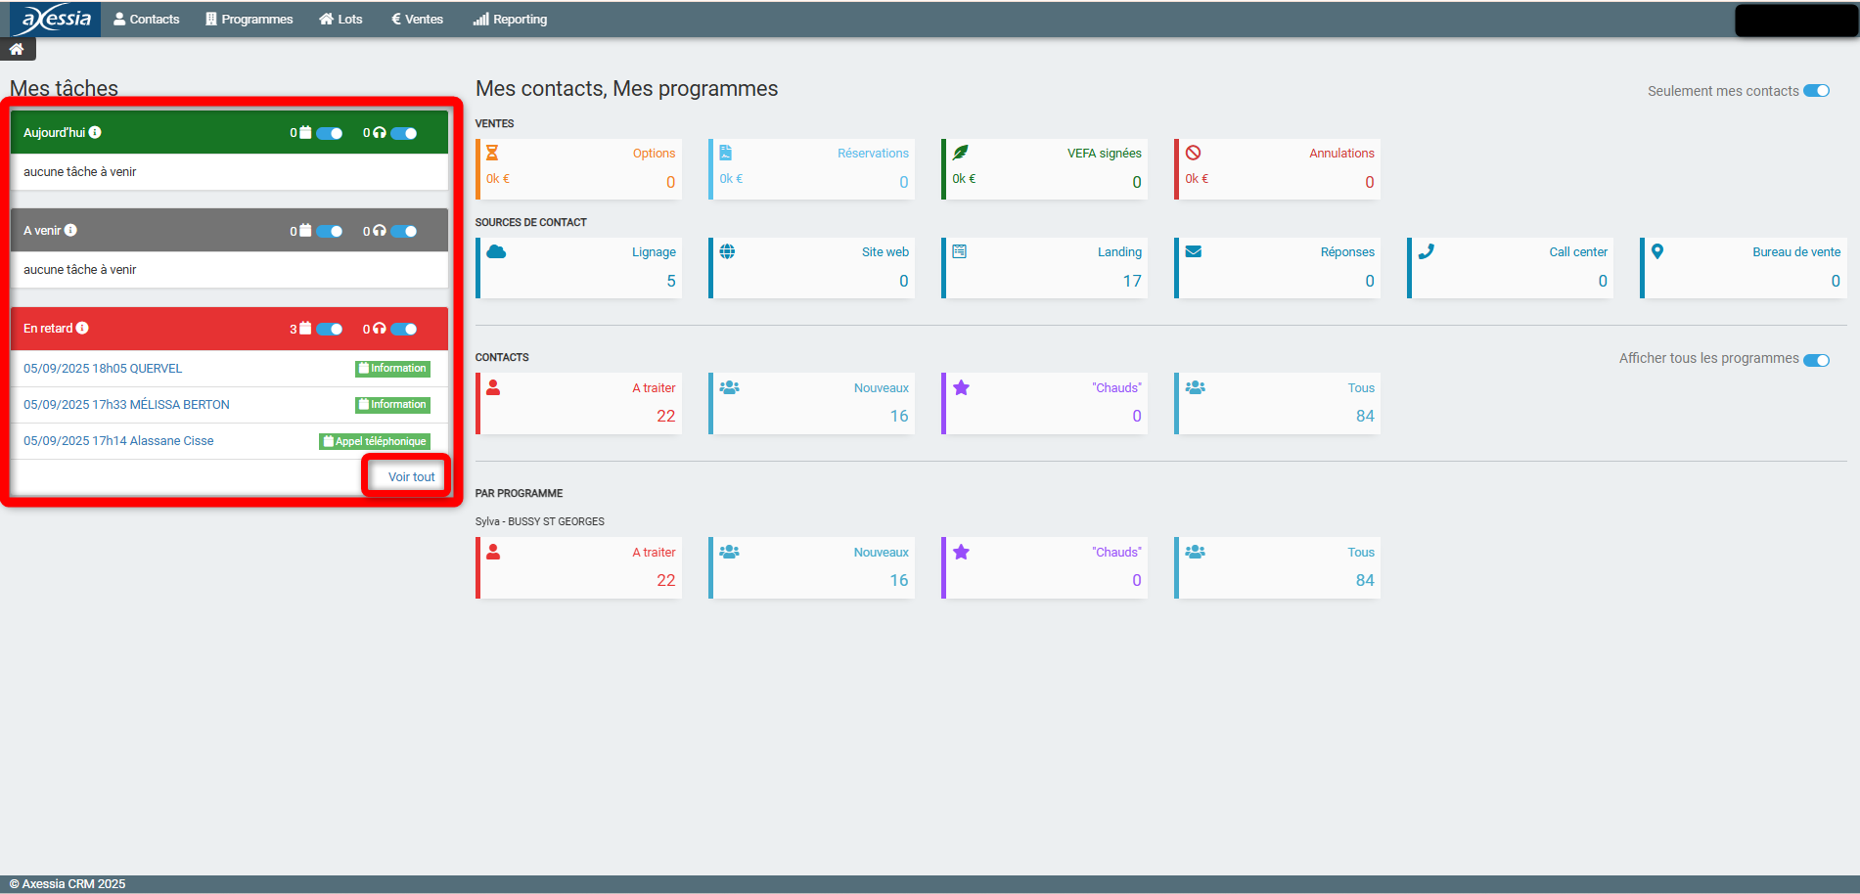
Task: Open the Reporting menu
Action: tap(510, 19)
